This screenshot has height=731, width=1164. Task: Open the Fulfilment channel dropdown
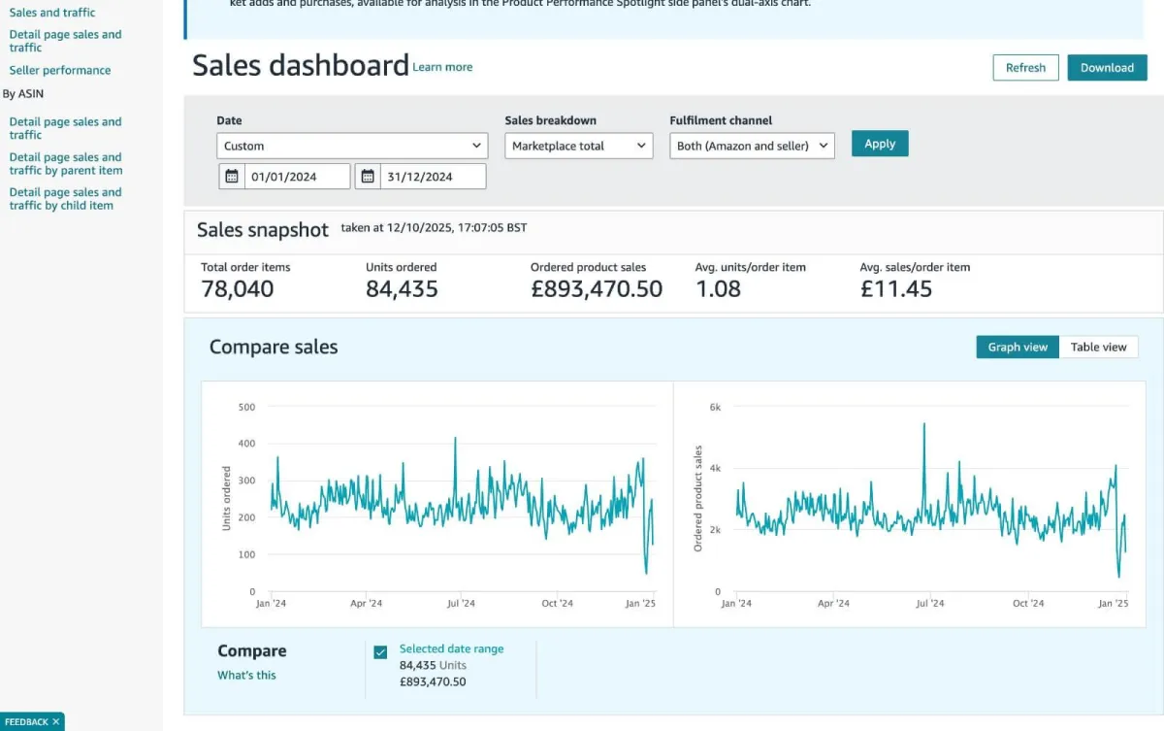(x=752, y=146)
